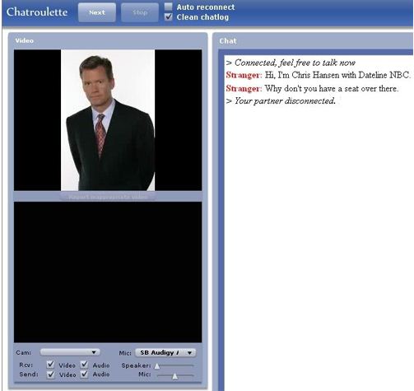Uncheck the Clean chatlog checkbox
Viewport: 414px width, 391px height.
coord(168,17)
